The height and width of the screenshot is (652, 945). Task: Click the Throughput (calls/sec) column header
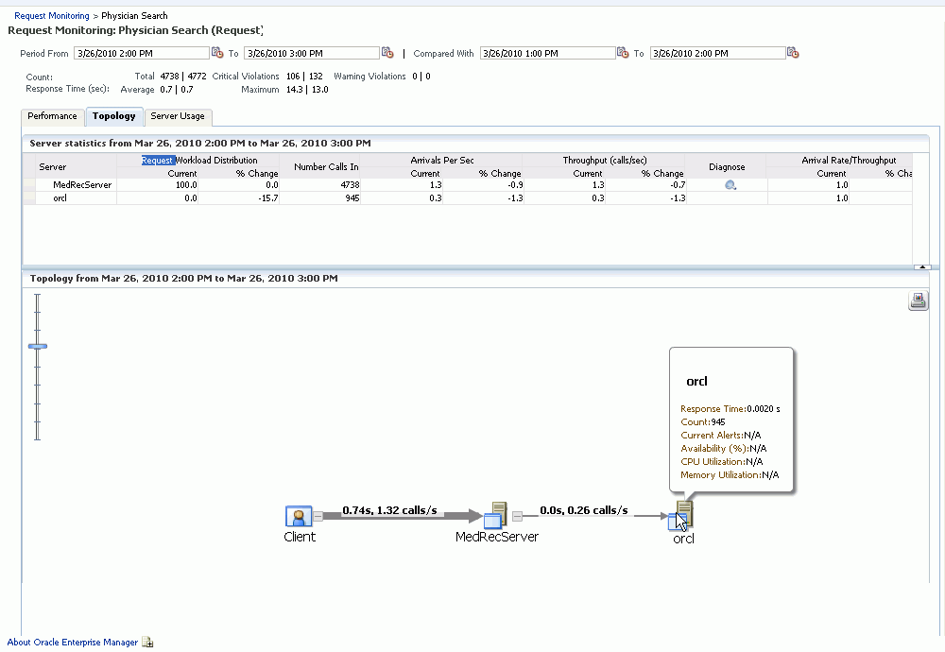pos(605,161)
